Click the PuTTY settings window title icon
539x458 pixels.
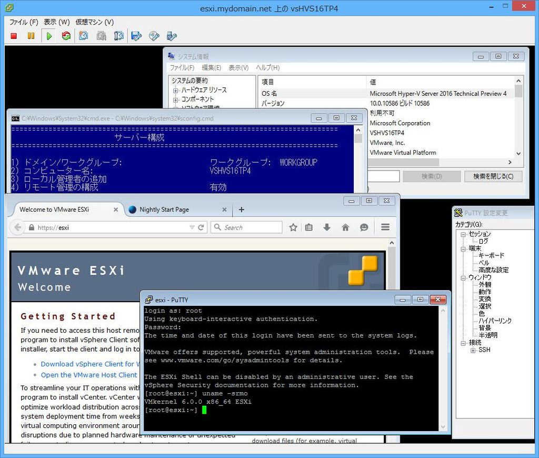coord(458,213)
